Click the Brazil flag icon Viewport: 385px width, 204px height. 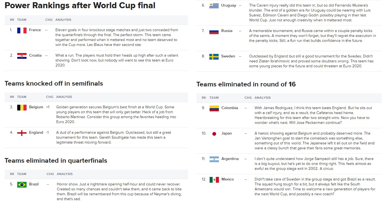22,185
